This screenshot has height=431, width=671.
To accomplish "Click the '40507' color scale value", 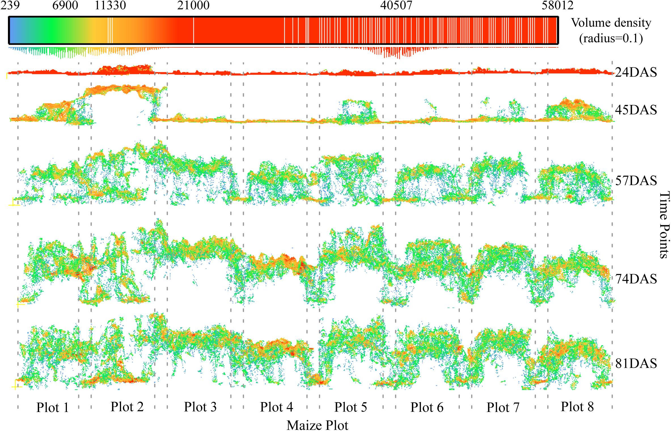I will [x=396, y=5].
